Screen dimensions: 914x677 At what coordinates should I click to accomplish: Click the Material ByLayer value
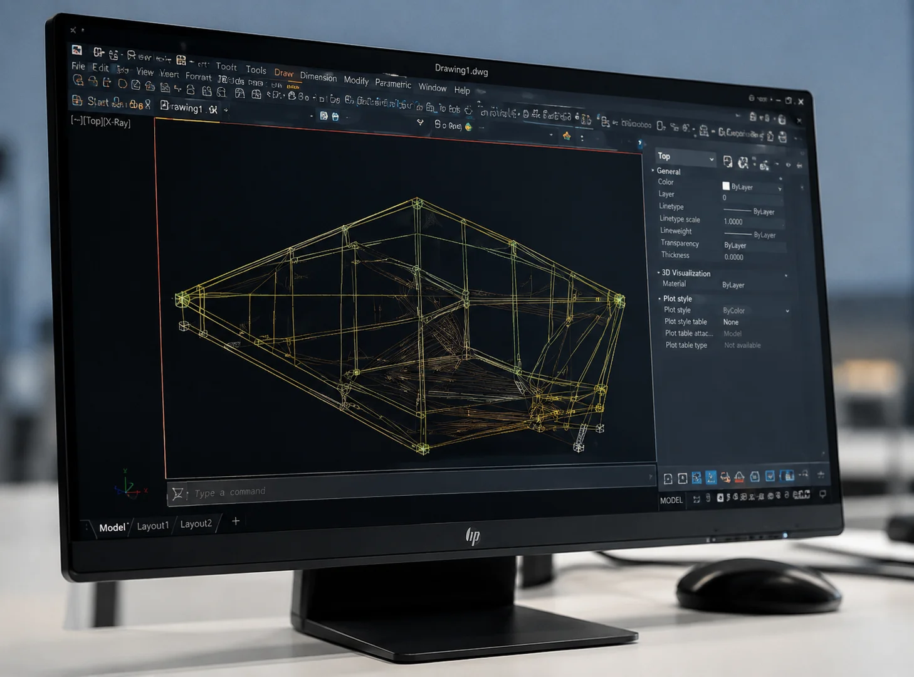(733, 285)
